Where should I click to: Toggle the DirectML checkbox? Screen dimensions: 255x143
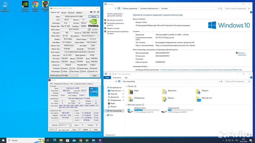90,68
